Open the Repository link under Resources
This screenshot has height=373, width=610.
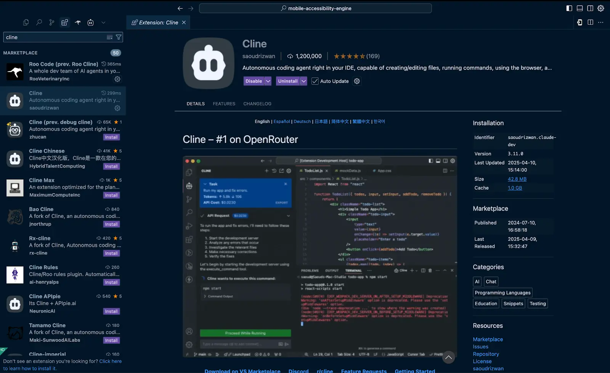[486, 354]
